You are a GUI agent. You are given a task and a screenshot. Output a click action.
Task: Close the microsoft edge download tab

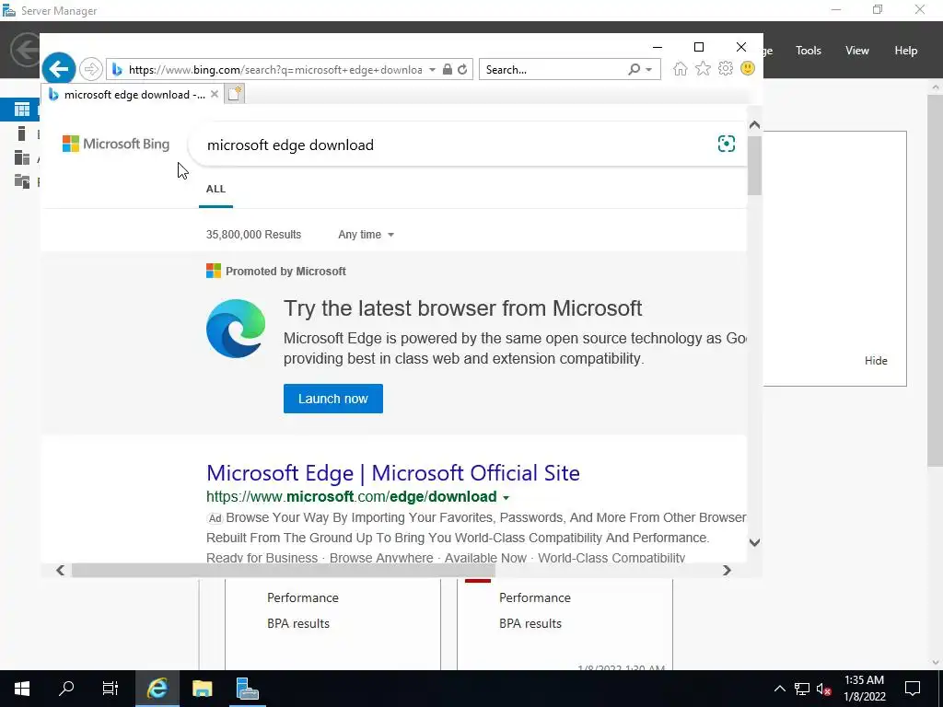pos(214,95)
